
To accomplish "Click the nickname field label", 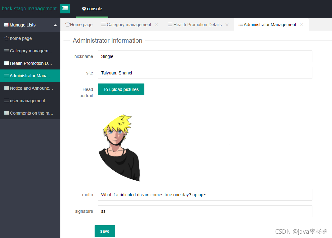I will tap(84, 56).
